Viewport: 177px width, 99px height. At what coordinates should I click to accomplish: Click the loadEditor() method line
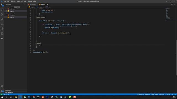click(41, 17)
